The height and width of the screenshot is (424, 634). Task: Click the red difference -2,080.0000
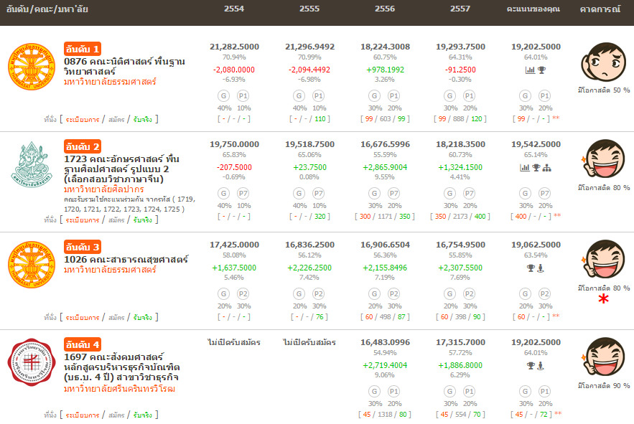[x=234, y=70]
